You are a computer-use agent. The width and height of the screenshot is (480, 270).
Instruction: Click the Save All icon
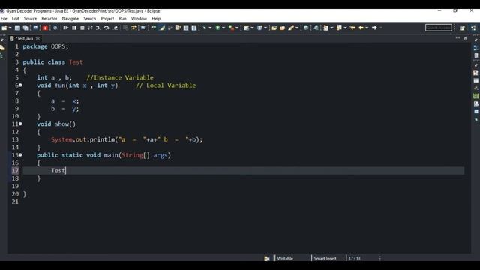[x=25, y=28]
